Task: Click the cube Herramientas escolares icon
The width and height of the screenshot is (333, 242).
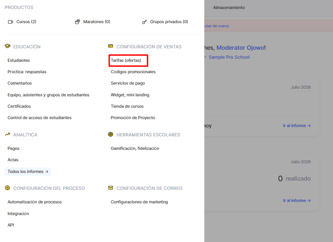Action: tap(110, 134)
